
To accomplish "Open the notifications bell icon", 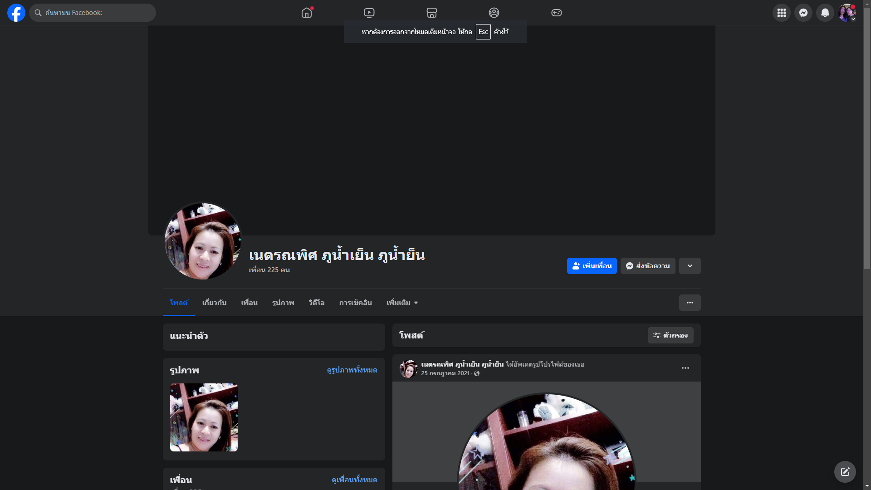I will (x=825, y=13).
